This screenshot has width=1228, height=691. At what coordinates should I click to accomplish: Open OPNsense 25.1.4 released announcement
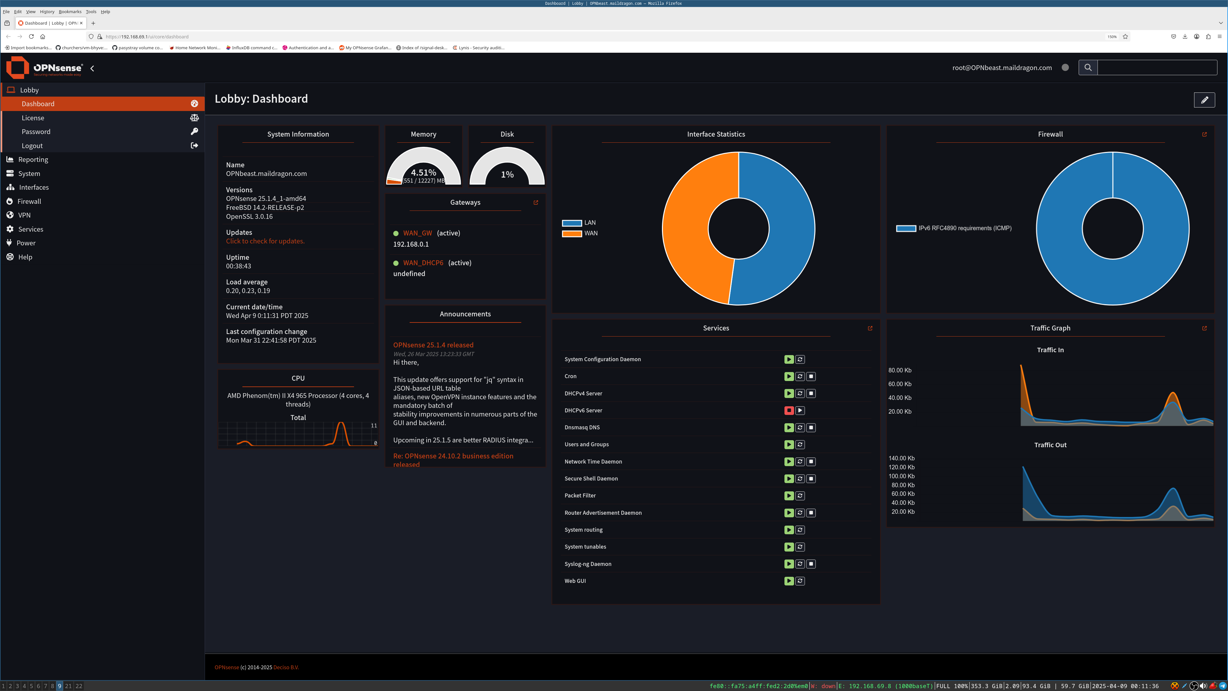point(433,345)
